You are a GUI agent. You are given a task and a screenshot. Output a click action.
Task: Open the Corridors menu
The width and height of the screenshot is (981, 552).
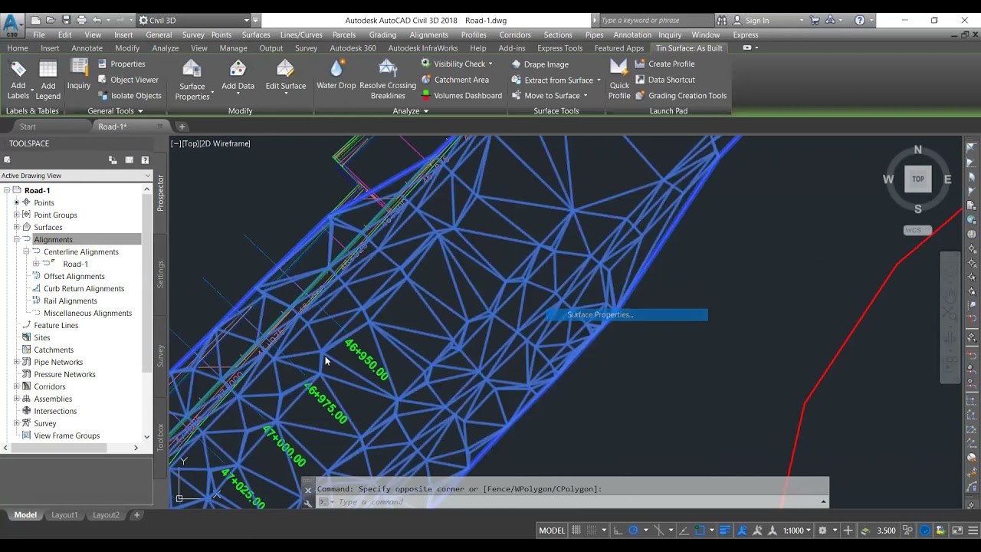pyautogui.click(x=515, y=34)
